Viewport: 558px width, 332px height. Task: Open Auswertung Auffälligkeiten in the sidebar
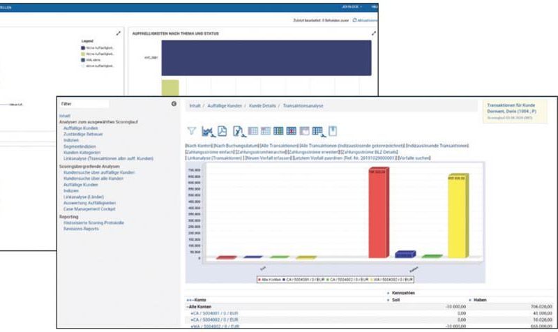point(90,203)
